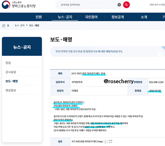Click the registration date 2016-03-08

pos(155,91)
